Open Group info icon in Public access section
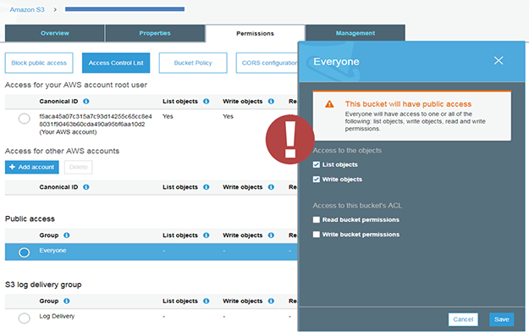The height and width of the screenshot is (332, 529). (67, 235)
